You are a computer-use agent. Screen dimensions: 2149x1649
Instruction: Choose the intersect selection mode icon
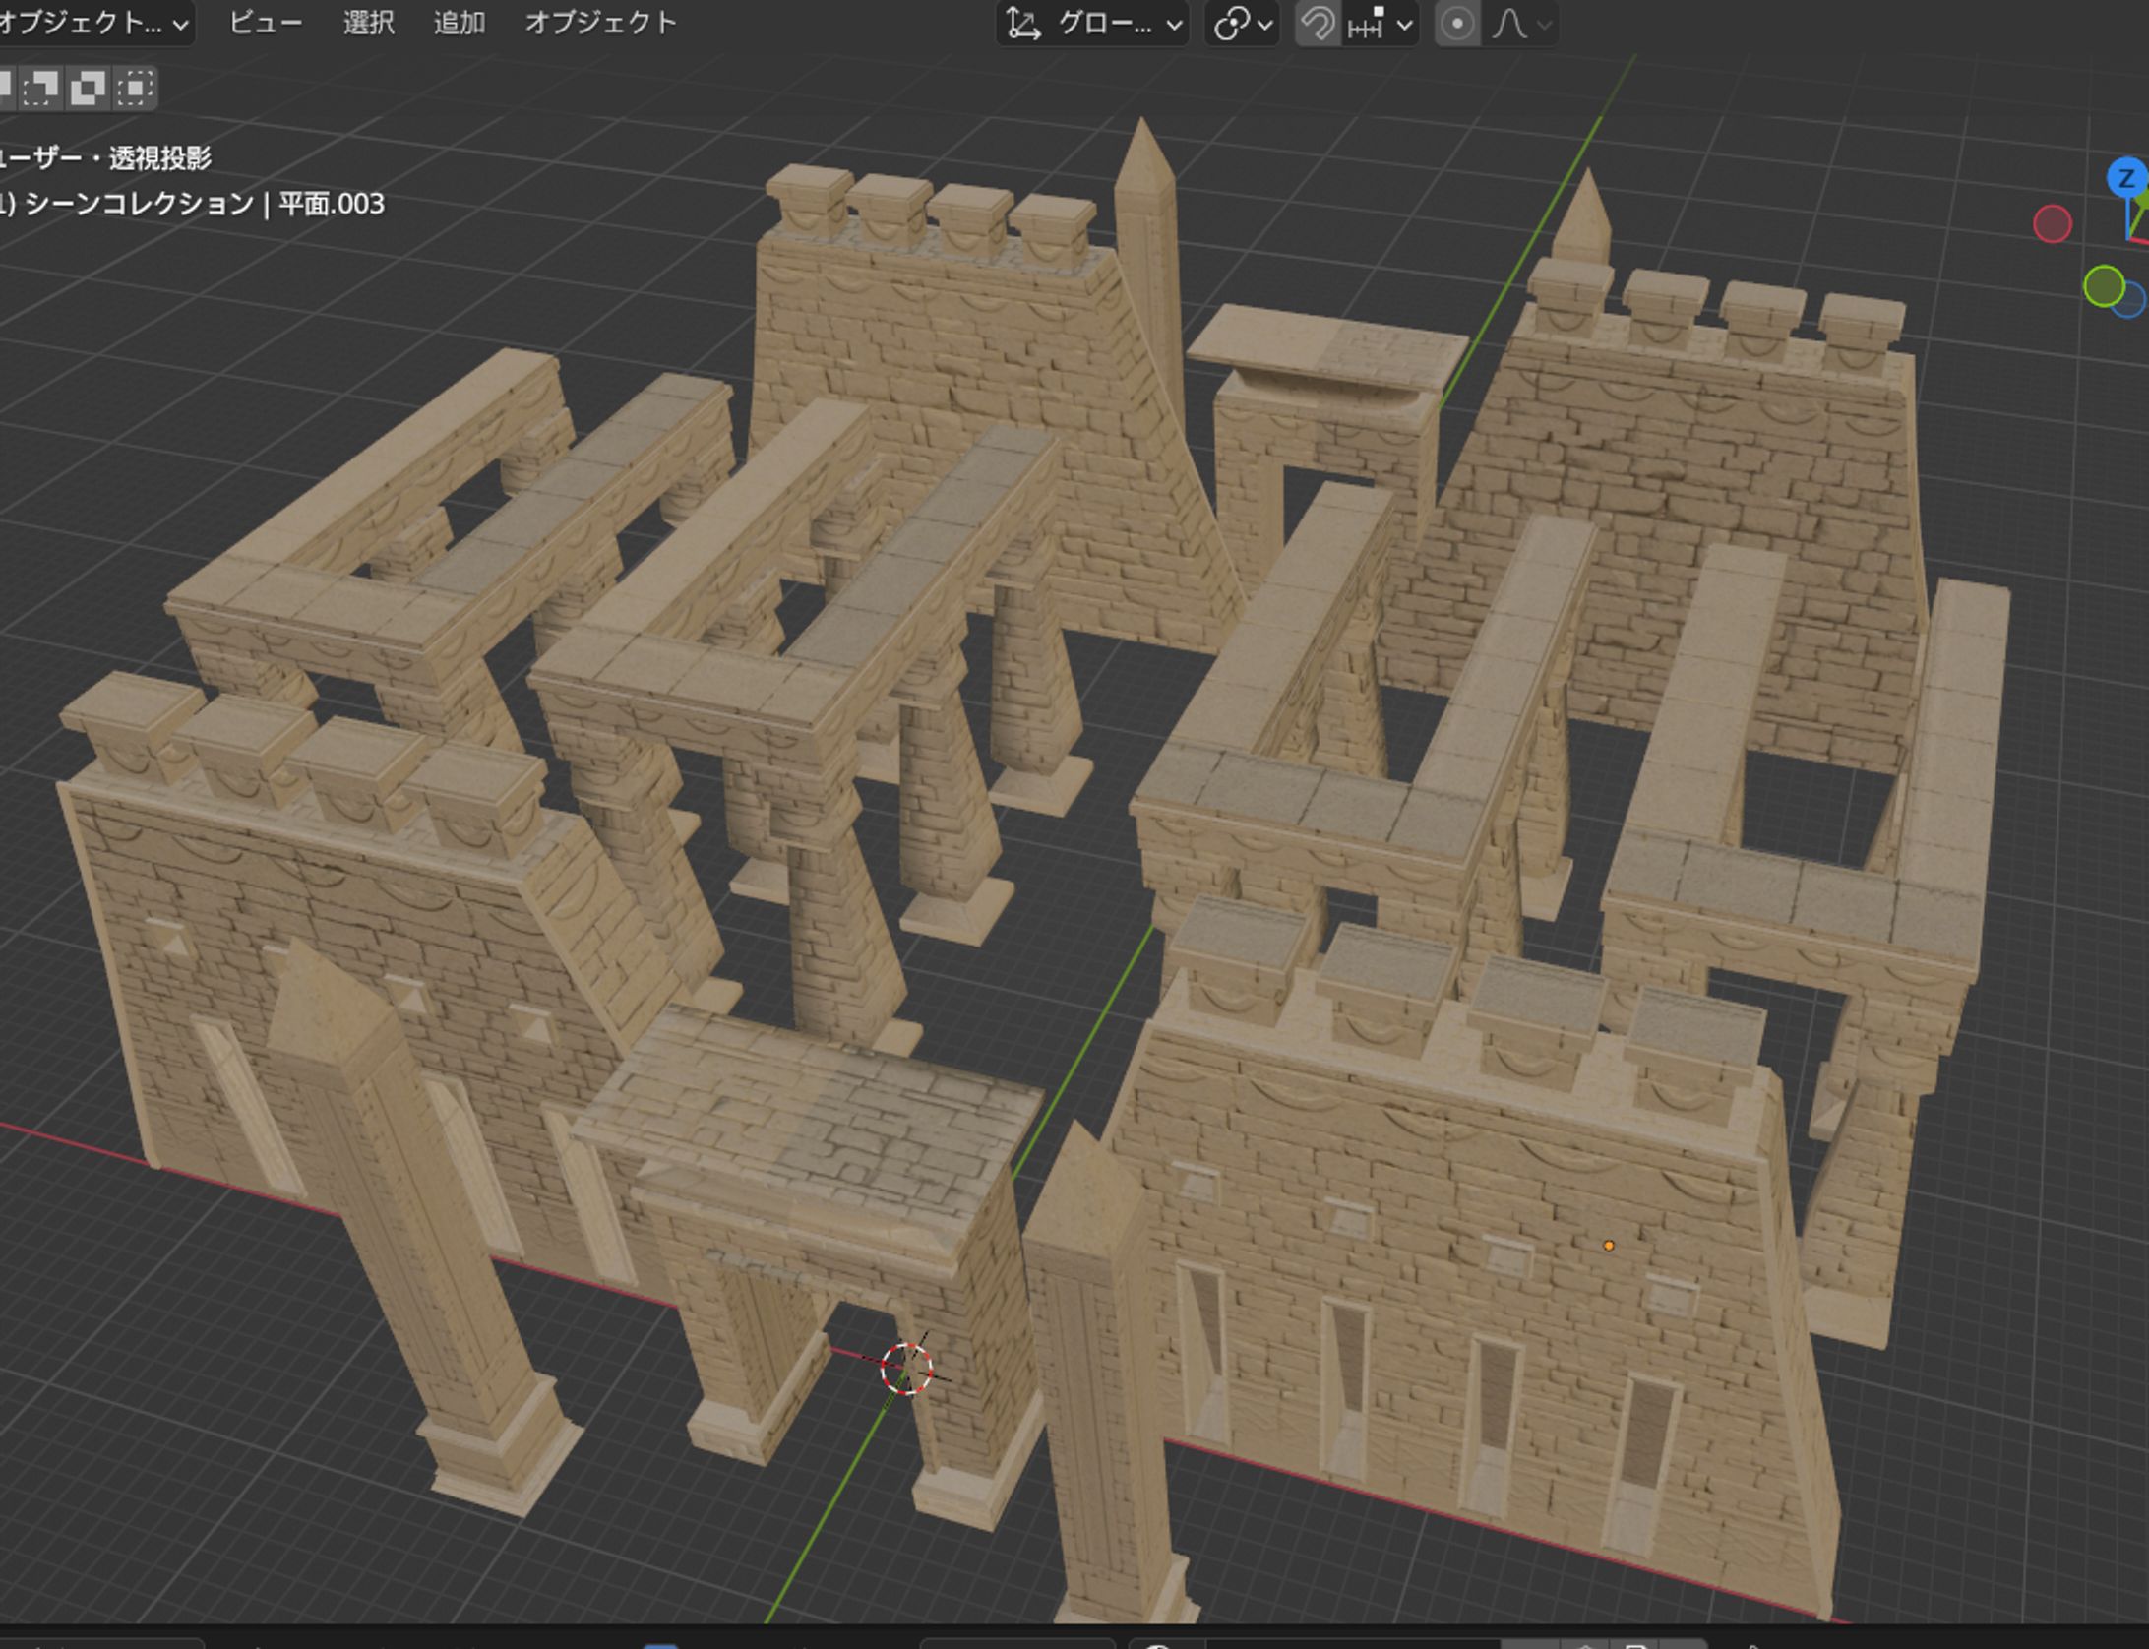point(135,88)
